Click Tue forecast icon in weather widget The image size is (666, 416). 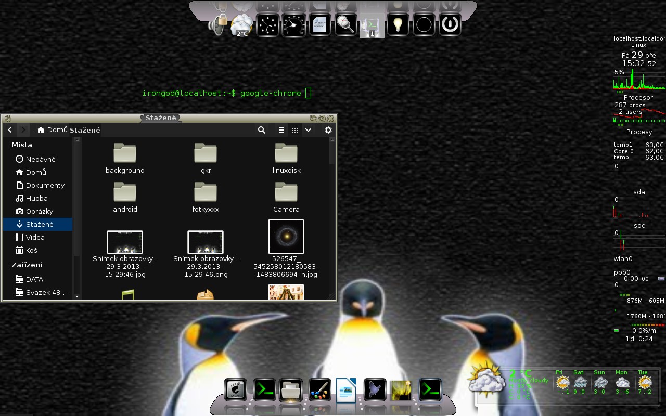pyautogui.click(x=644, y=383)
